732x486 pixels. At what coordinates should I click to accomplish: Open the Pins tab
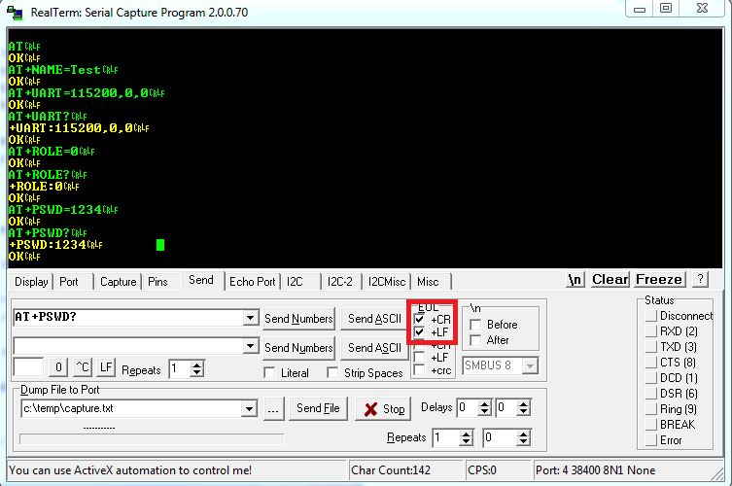[x=157, y=282]
